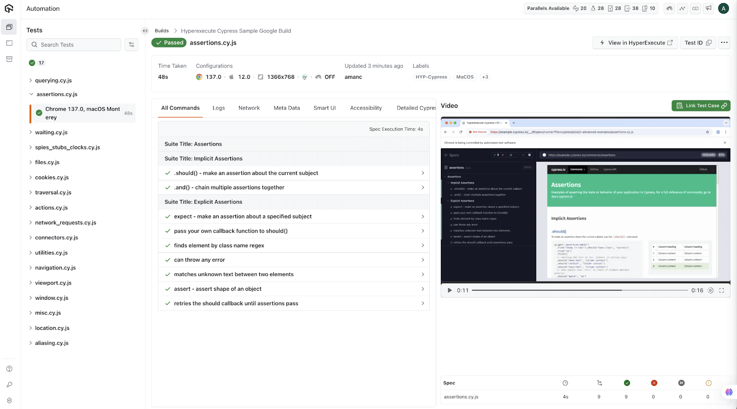
Task: Open the announcements megaphone icon
Action: click(708, 8)
